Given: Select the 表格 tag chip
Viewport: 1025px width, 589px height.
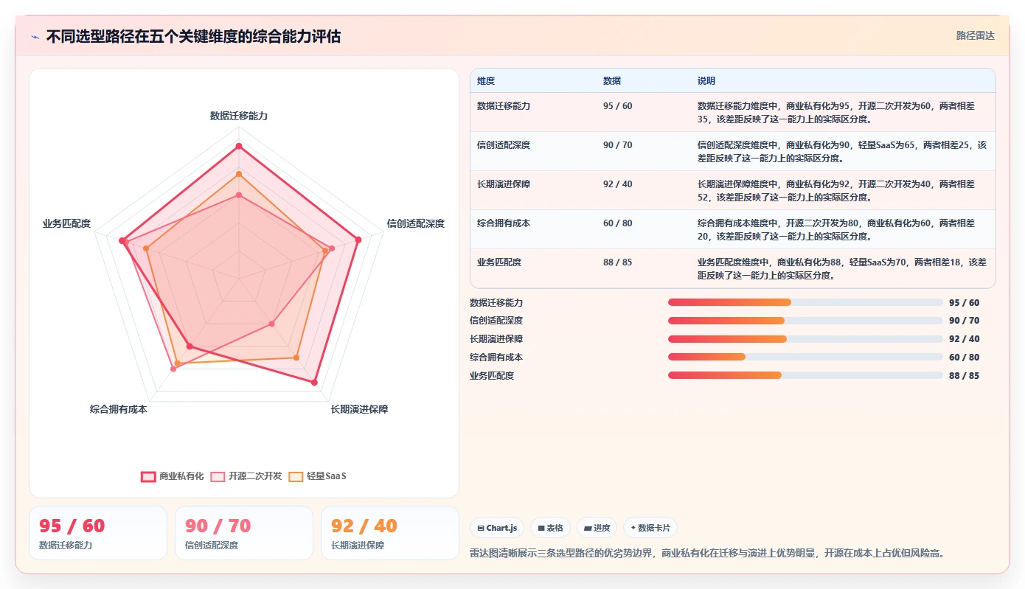Looking at the screenshot, I should (550, 528).
